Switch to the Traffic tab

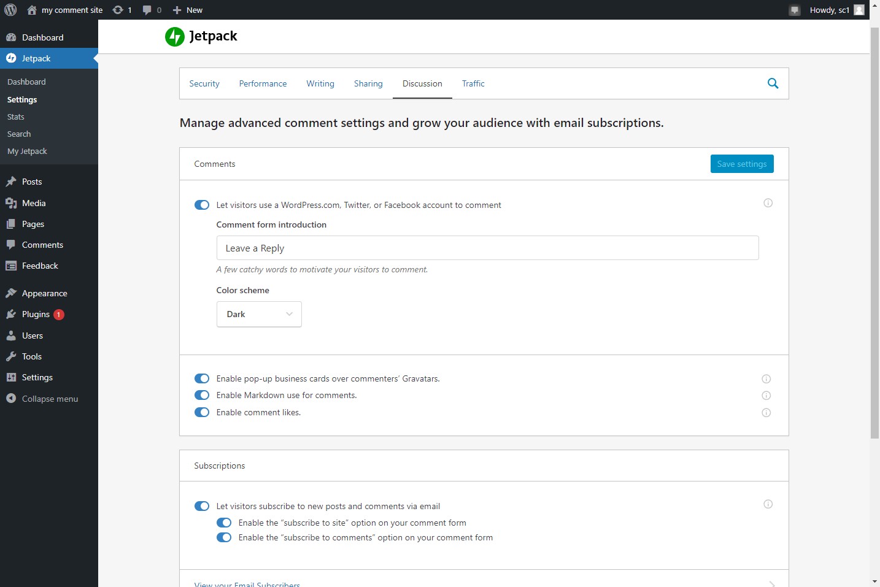point(473,83)
